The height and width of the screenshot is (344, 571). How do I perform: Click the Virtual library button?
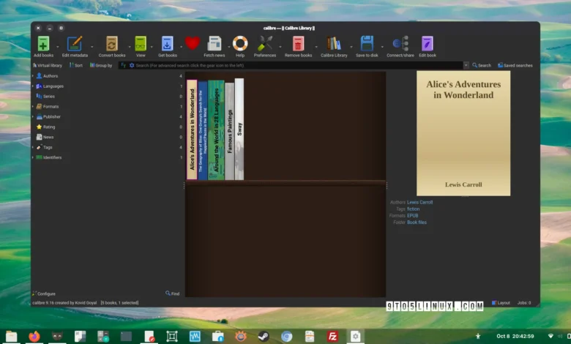click(x=48, y=66)
